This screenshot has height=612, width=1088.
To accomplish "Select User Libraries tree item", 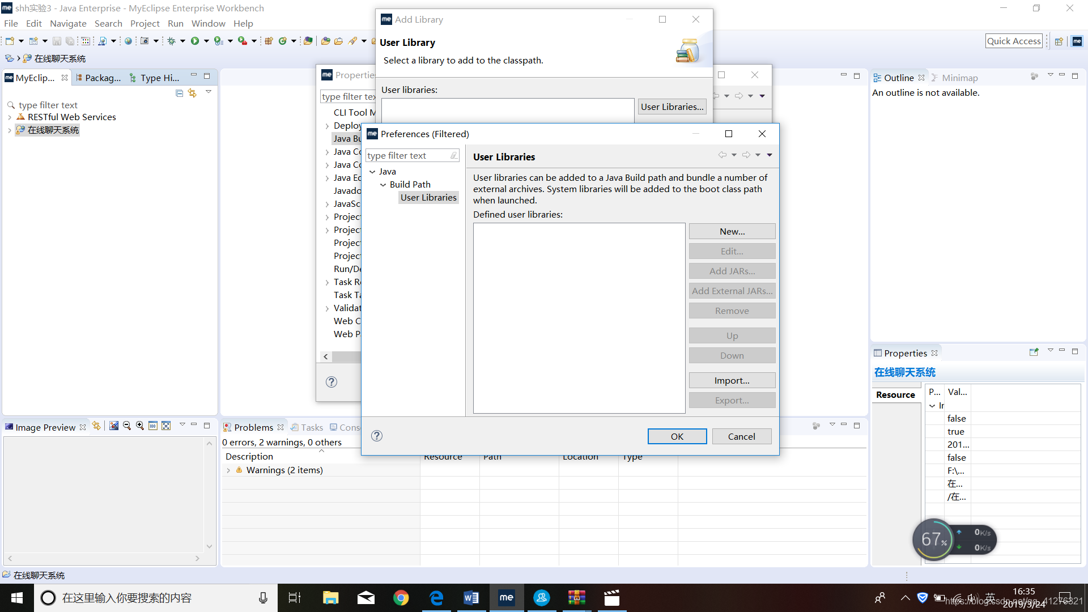I will (427, 197).
